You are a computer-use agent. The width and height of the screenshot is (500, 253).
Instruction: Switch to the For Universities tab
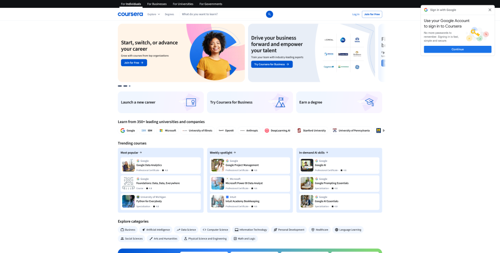183,4
